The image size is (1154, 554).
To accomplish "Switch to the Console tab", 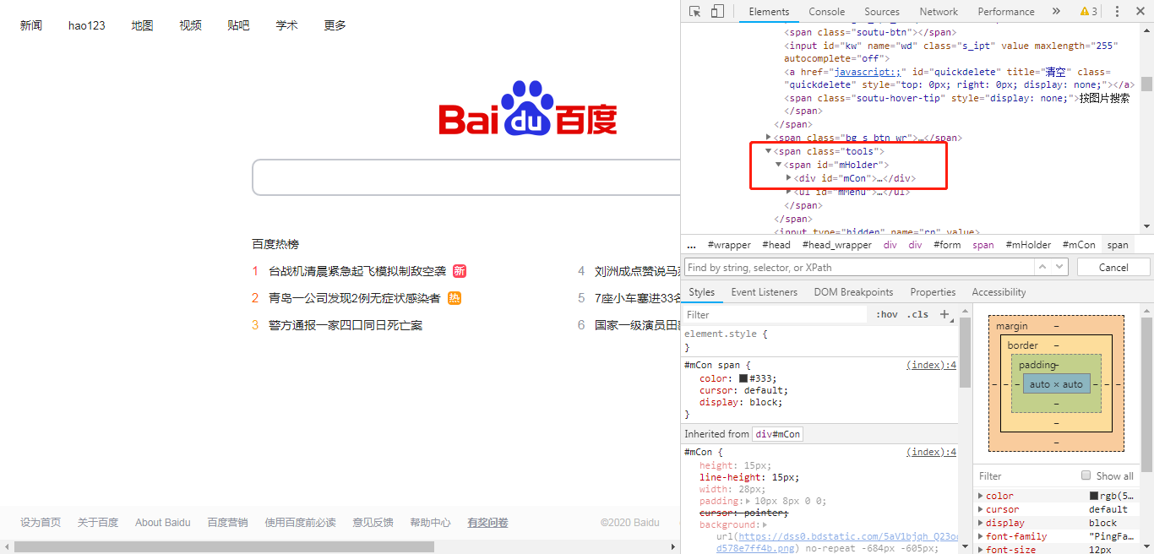I will point(826,11).
